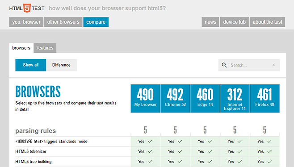Choose the 'My browser' 490 score tile

coord(145,98)
